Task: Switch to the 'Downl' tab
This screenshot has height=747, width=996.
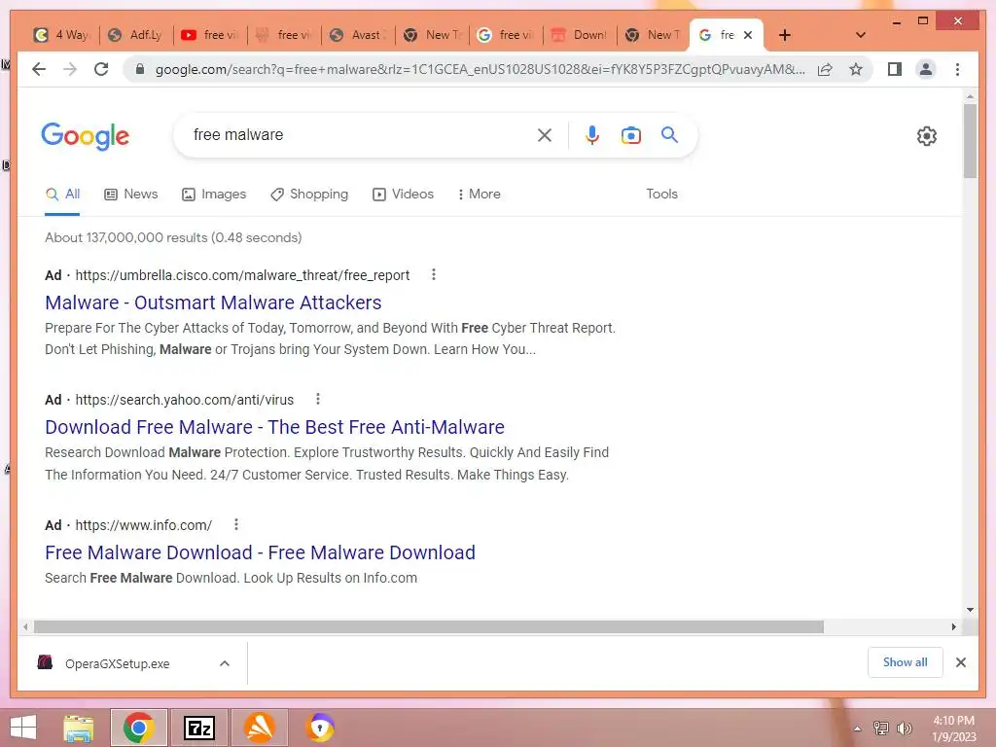Action: tap(580, 35)
